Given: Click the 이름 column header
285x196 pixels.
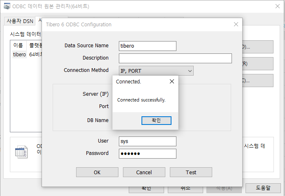Looking at the screenshot, I should click(x=18, y=45).
